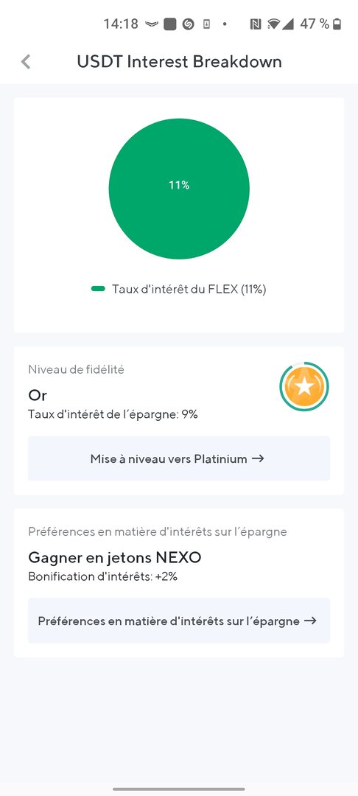The width and height of the screenshot is (358, 796).
Task: Tap the Taux d'intérêt du FLEX legend label
Action: (x=189, y=290)
